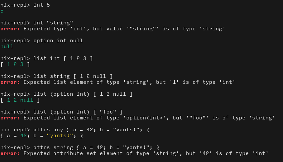Click the '[ 1 2 null ]' output line
This screenshot has width=283, height=162.
(20, 100)
